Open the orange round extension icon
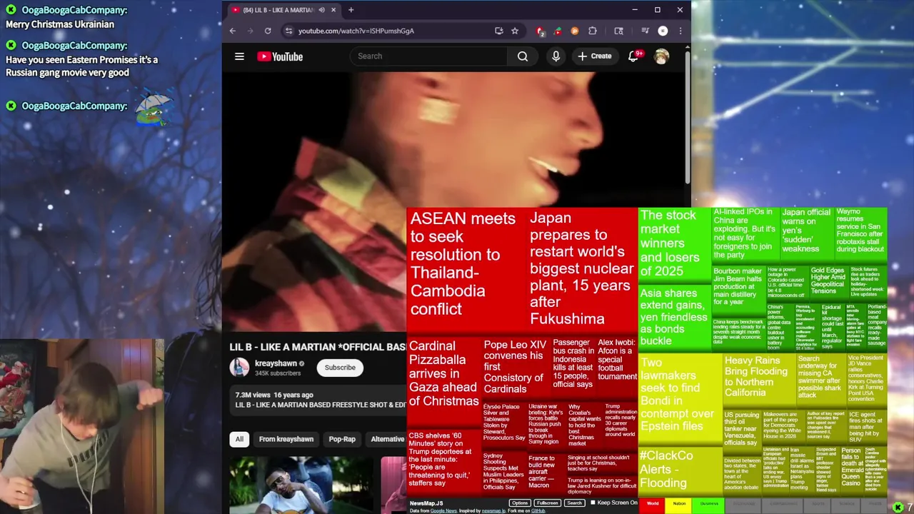Viewport: 914px width, 514px height. click(574, 31)
